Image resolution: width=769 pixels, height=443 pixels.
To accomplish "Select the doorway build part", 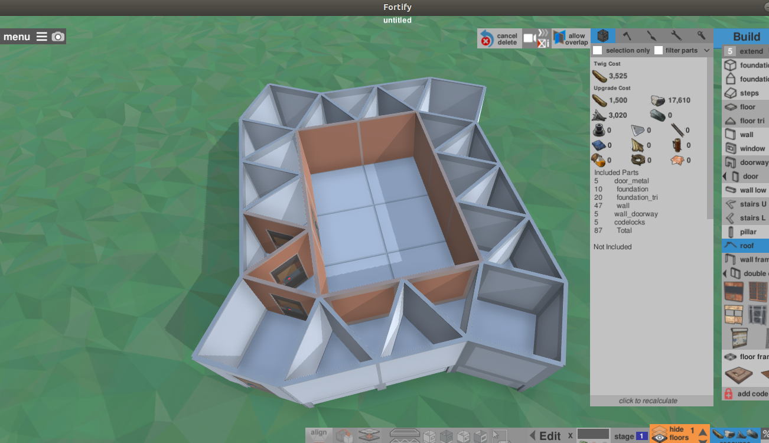I will pyautogui.click(x=745, y=162).
